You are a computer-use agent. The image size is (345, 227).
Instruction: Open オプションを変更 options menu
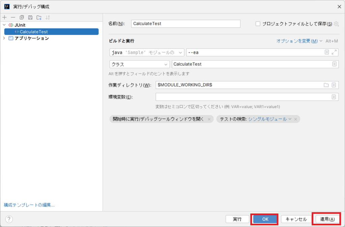(299, 41)
